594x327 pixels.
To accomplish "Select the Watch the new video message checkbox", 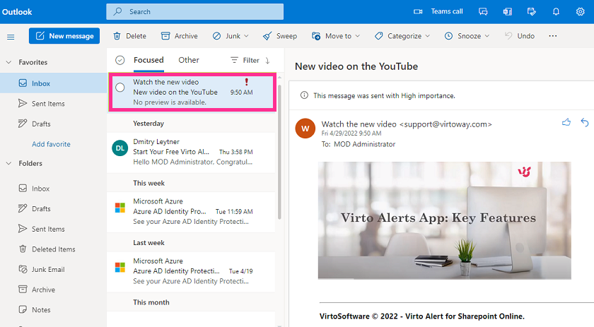I will (x=120, y=88).
